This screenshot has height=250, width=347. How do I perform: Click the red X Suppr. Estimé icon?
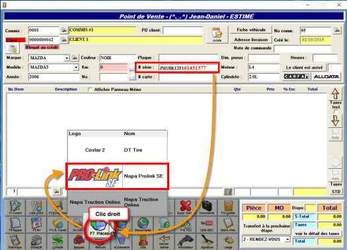186,208
